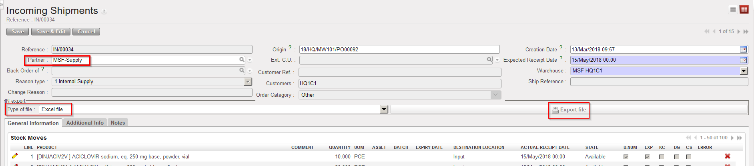Jump to last record of 15
754x166 pixels.
click(746, 31)
